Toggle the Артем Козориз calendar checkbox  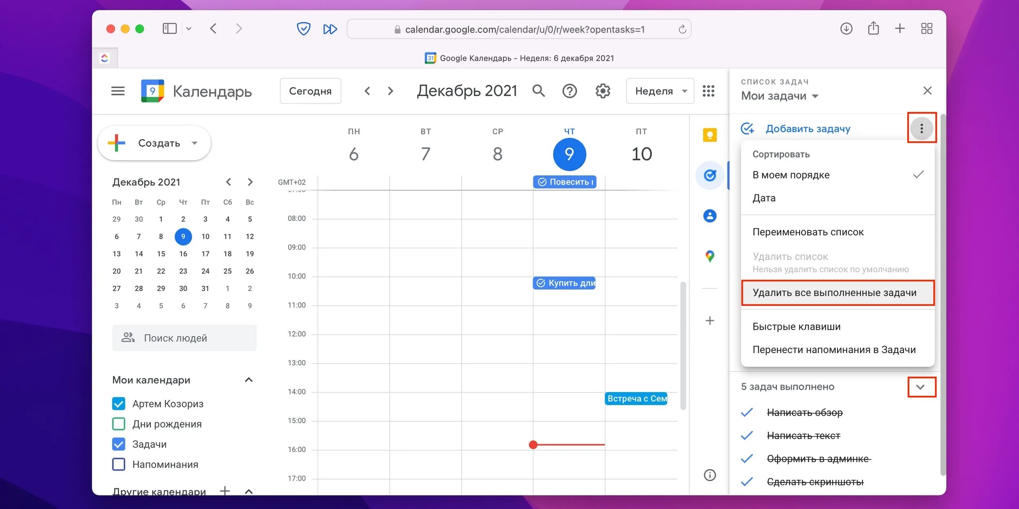click(118, 404)
